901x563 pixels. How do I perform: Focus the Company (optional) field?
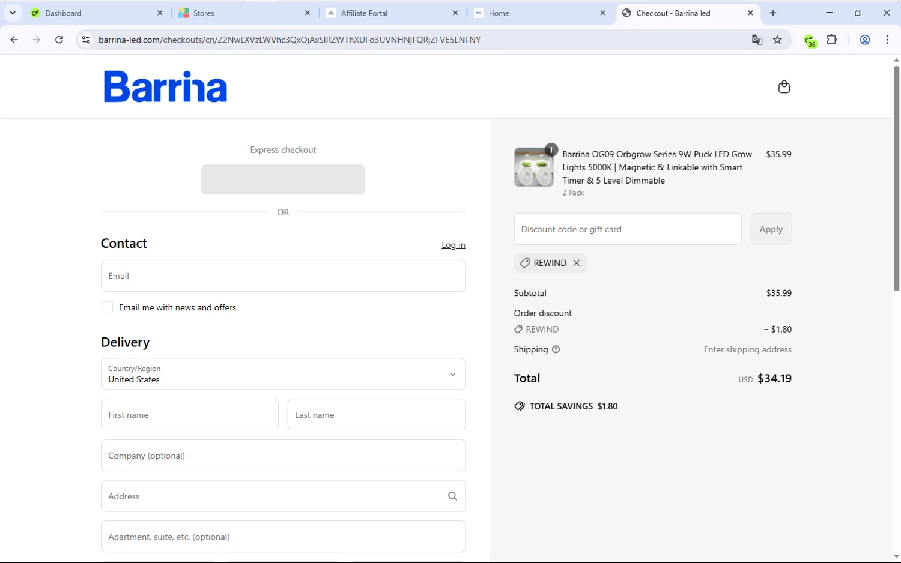click(283, 455)
